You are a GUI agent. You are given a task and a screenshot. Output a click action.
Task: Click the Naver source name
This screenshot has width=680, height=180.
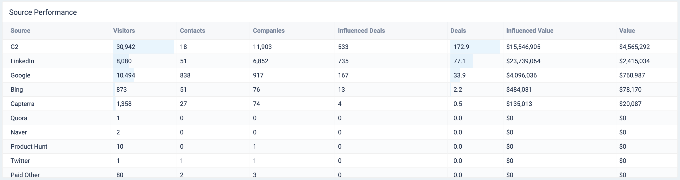tap(19, 132)
